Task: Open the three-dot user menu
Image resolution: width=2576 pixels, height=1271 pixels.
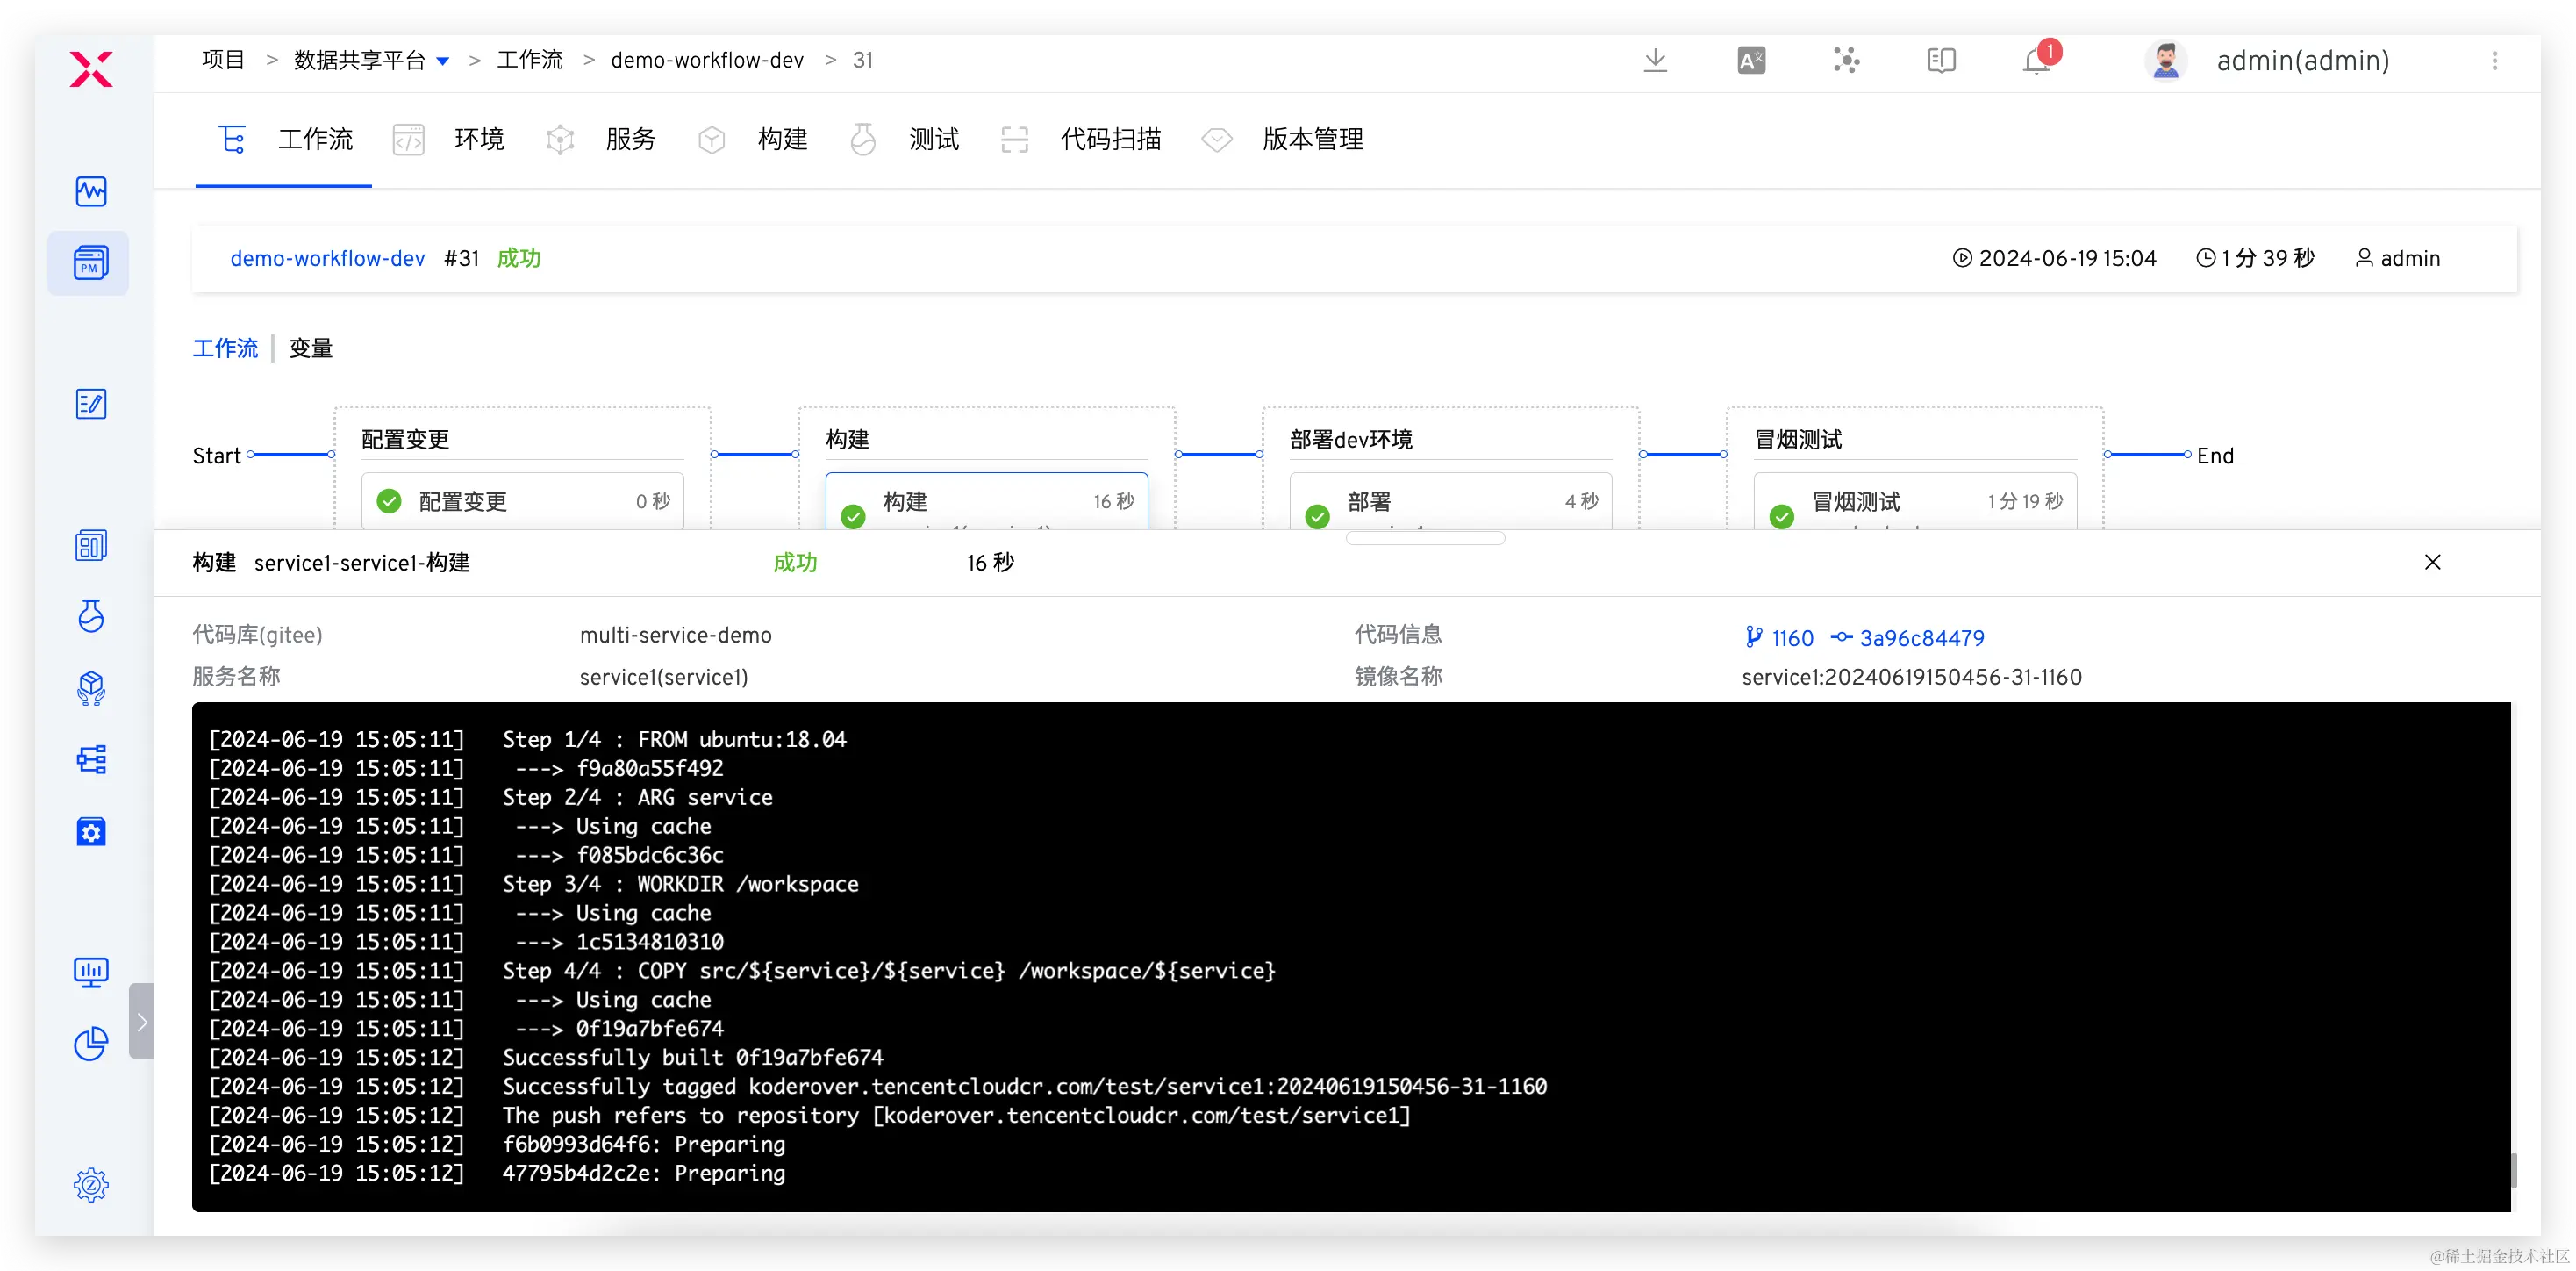Action: click(x=2494, y=61)
